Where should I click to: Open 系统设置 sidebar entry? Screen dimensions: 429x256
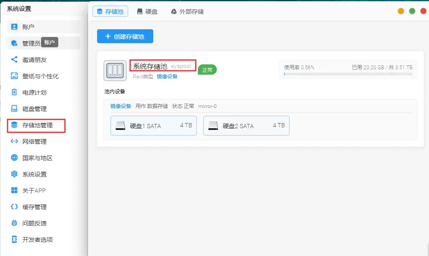(44, 174)
